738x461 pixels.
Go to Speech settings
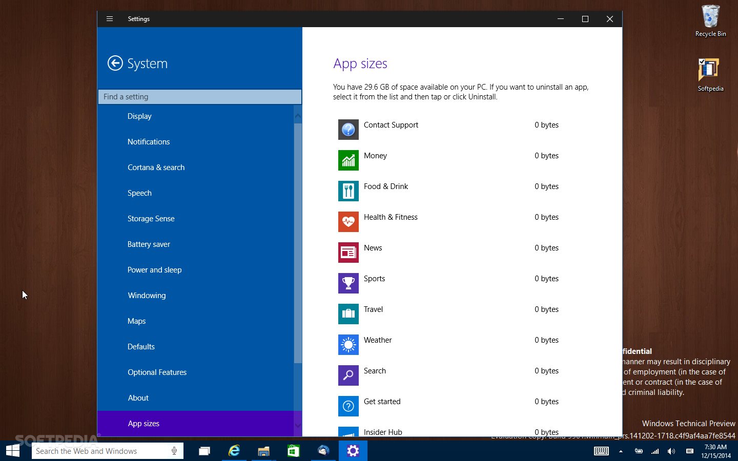coord(139,193)
